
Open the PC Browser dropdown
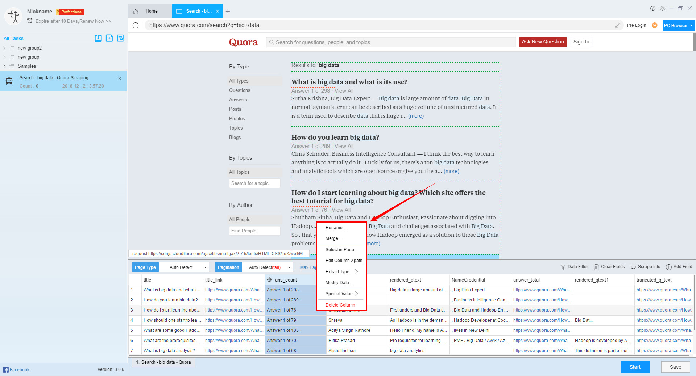[x=678, y=26]
